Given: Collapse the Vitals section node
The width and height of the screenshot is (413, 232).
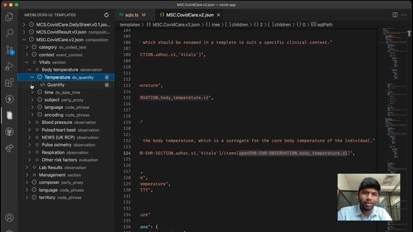Looking at the screenshot, I should pyautogui.click(x=27, y=63).
